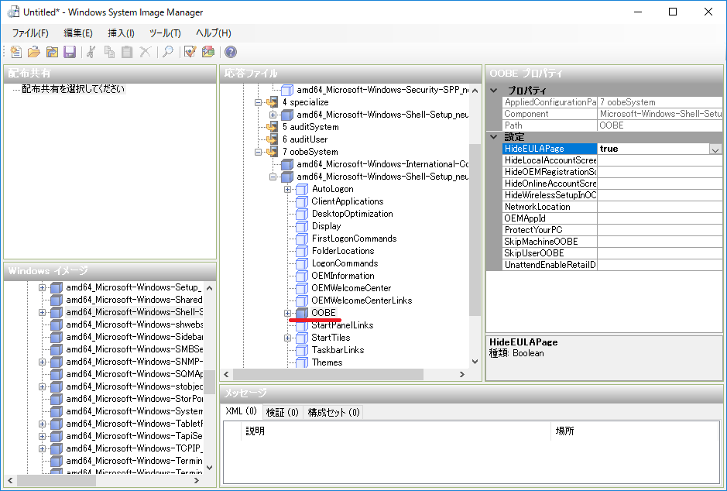Validate the answer file via toolbar icon
The image size is (727, 491).
[190, 52]
